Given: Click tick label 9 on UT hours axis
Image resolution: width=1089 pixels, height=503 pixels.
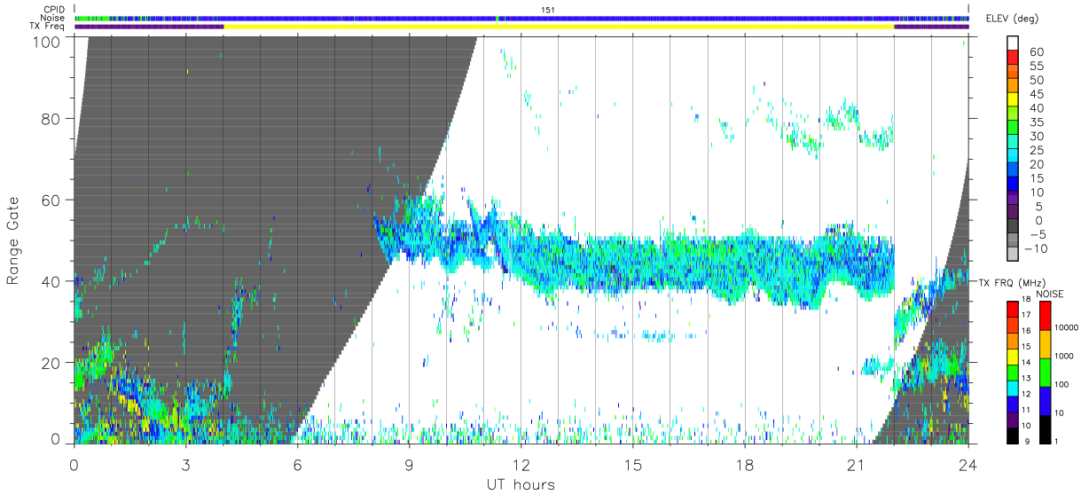Looking at the screenshot, I should [410, 465].
